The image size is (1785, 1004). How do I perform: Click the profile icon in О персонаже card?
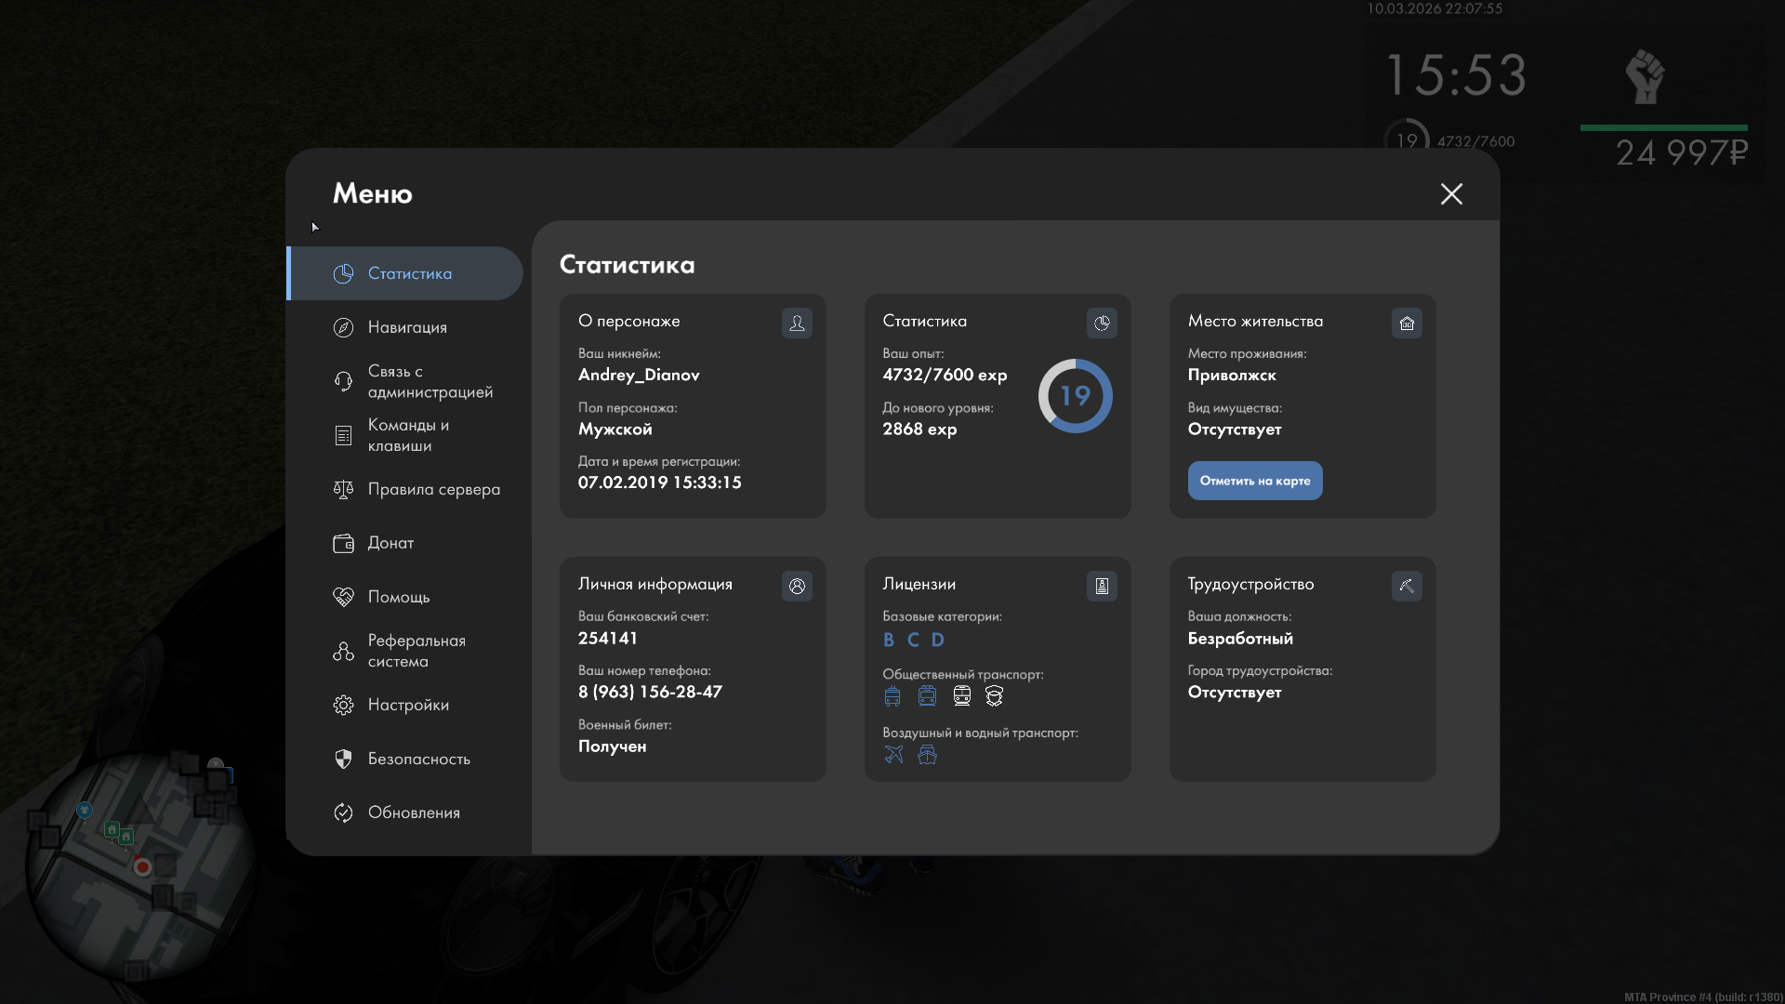(x=797, y=323)
